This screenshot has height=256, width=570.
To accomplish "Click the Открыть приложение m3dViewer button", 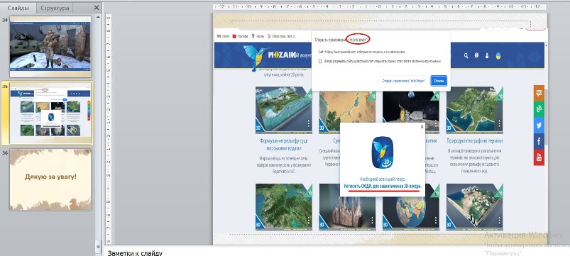I will coord(403,81).
